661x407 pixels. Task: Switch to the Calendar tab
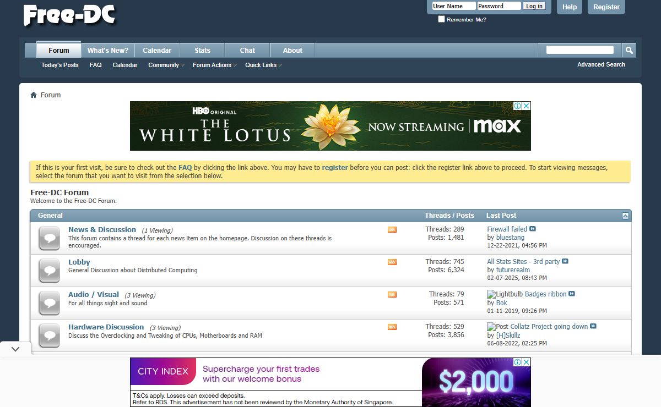[x=157, y=50]
